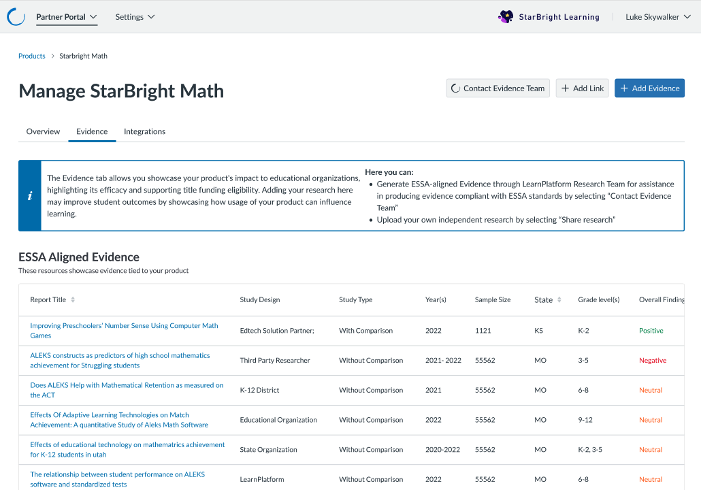Click With Comparison study type cell
Viewport: 701px width, 490px height.
365,330
